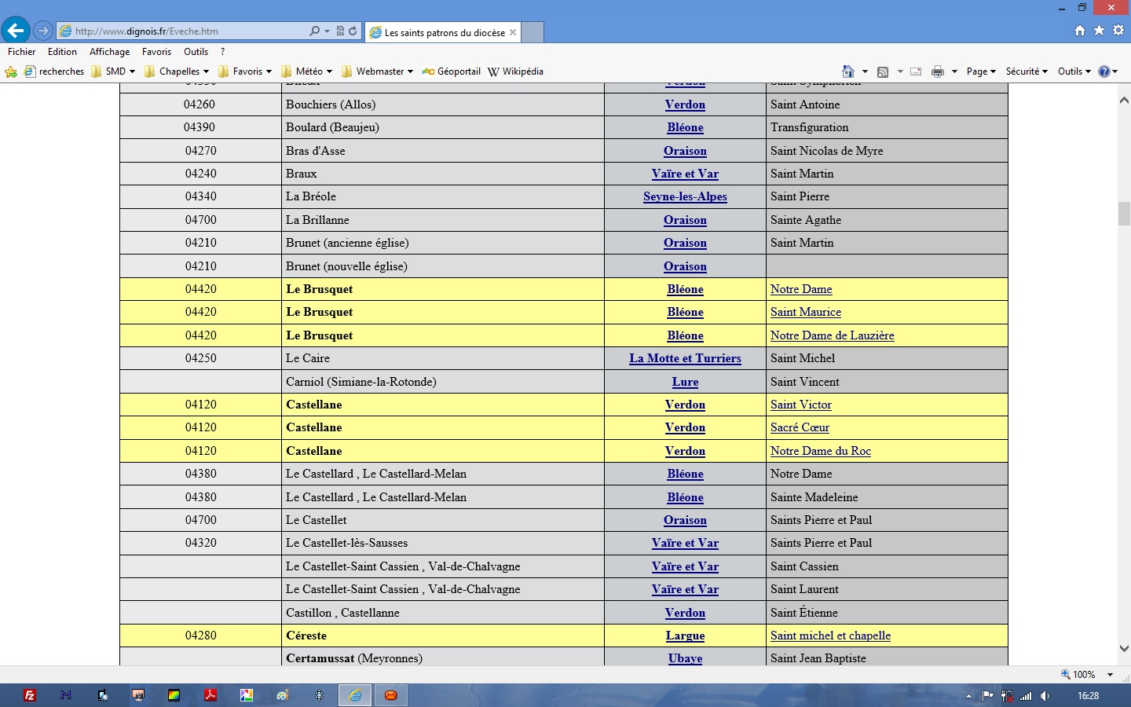
Task: Click the Add to favorites bar star icon
Action: click(x=11, y=71)
